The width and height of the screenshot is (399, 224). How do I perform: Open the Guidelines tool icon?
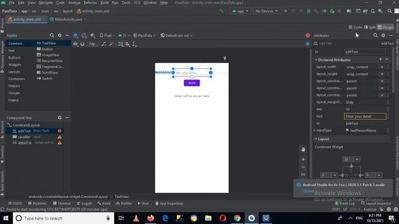tap(134, 44)
